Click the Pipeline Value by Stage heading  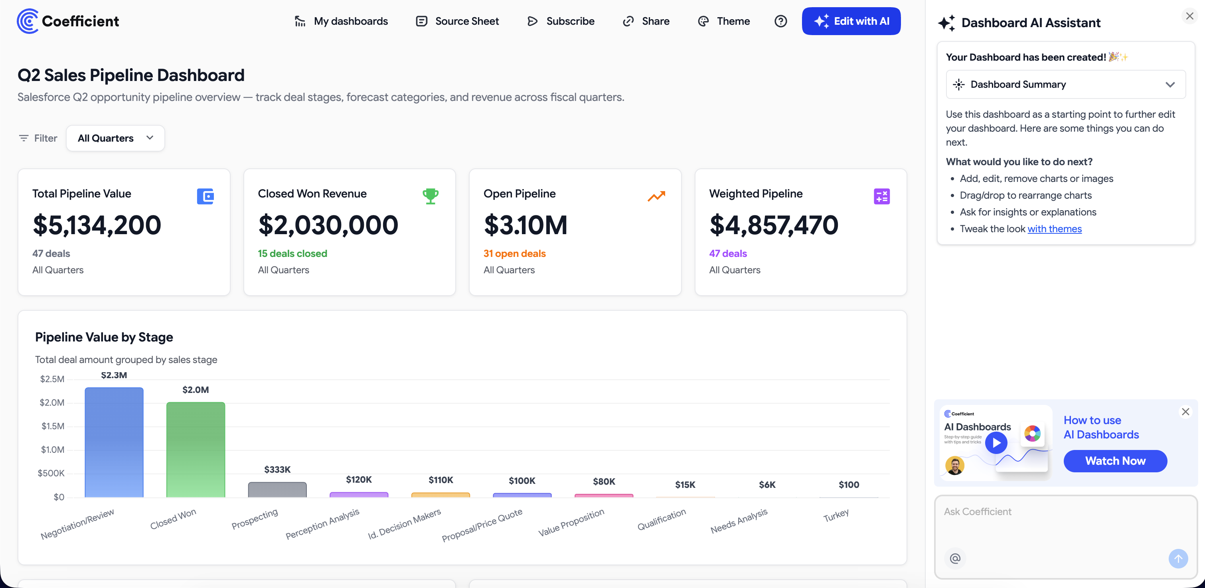point(104,337)
